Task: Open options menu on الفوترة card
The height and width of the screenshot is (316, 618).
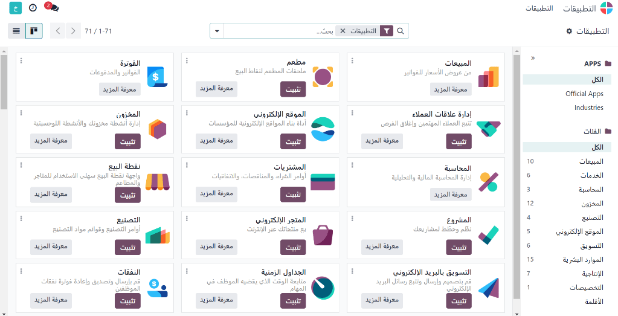Action: click(x=21, y=60)
